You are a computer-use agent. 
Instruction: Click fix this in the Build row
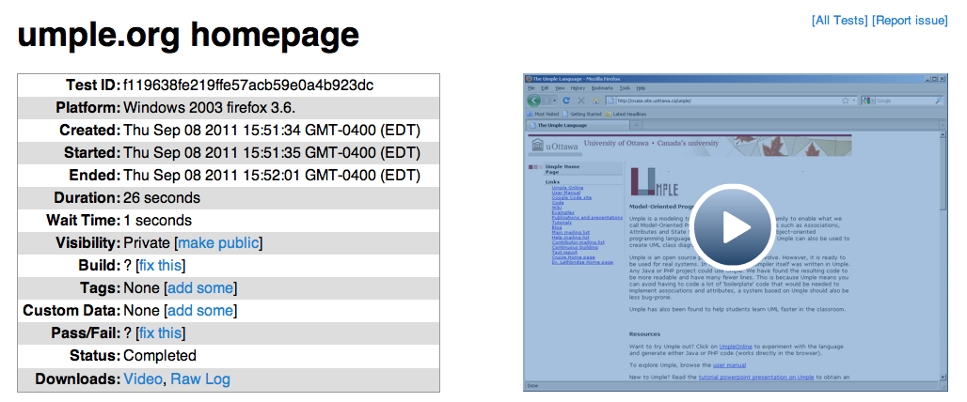point(161,266)
